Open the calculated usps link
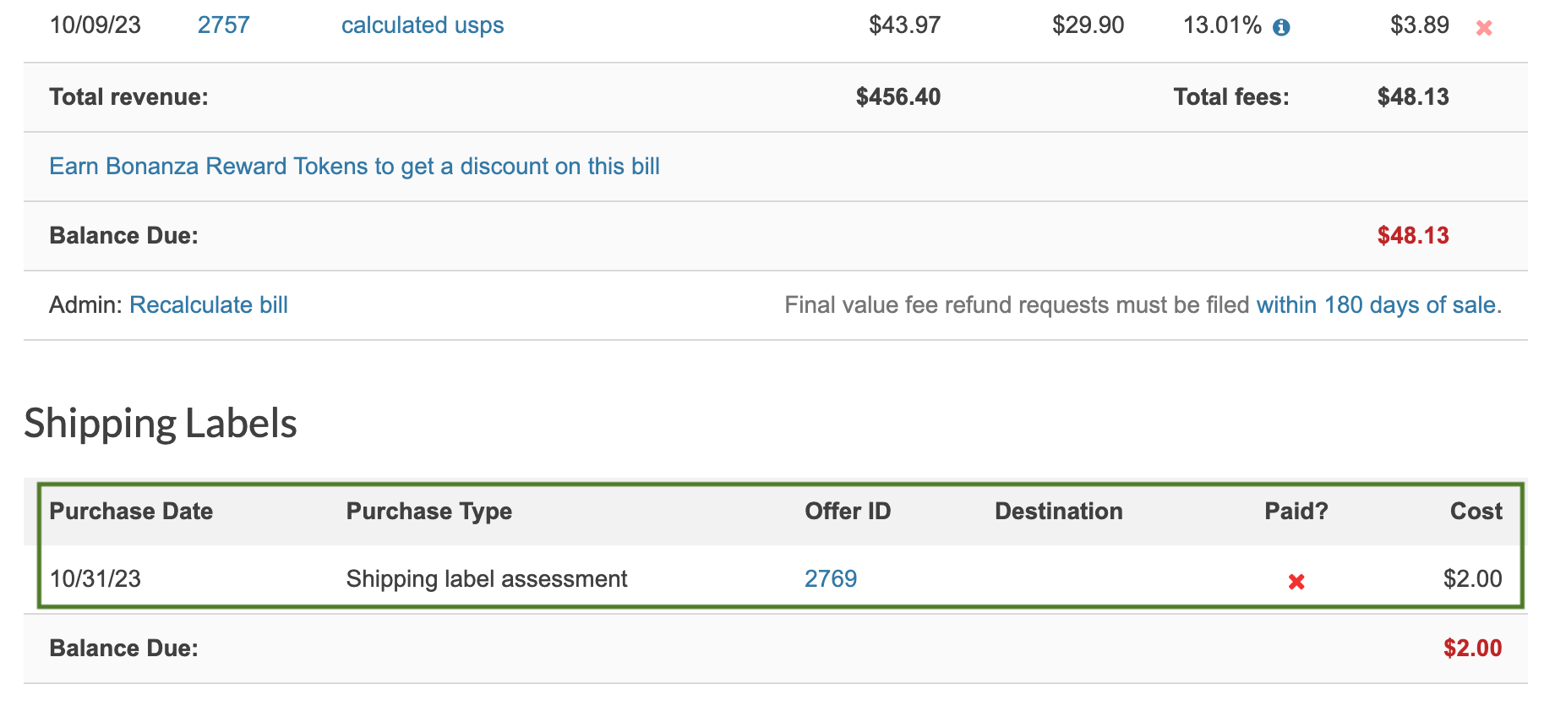The width and height of the screenshot is (1555, 712). pyautogui.click(x=422, y=25)
